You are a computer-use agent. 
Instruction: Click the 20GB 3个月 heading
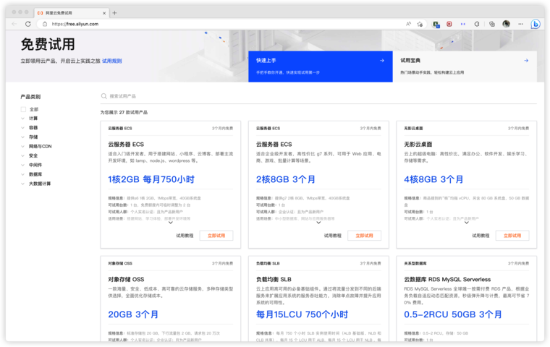point(133,314)
